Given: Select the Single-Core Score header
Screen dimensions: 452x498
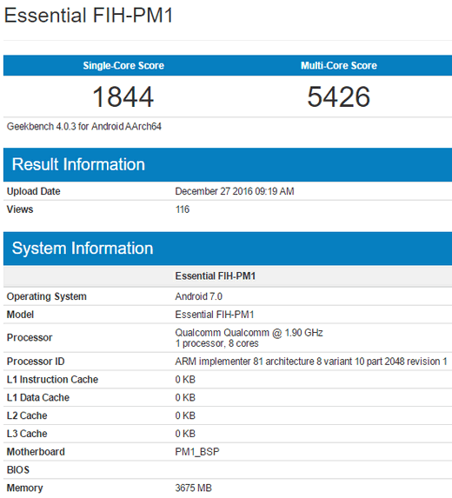Looking at the screenshot, I should pyautogui.click(x=123, y=65).
